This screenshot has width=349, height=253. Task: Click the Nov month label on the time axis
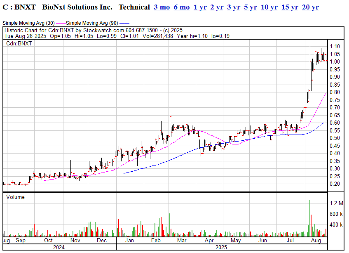75,241
